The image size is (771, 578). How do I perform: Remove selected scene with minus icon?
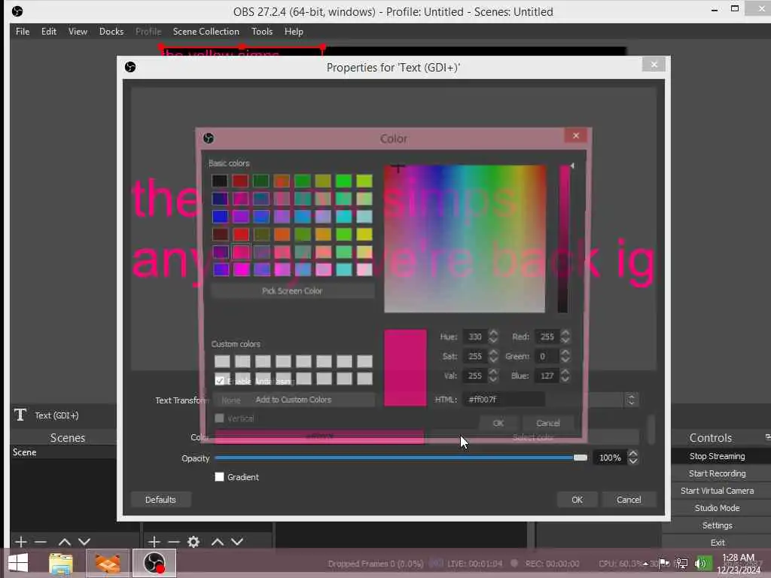coord(41,542)
